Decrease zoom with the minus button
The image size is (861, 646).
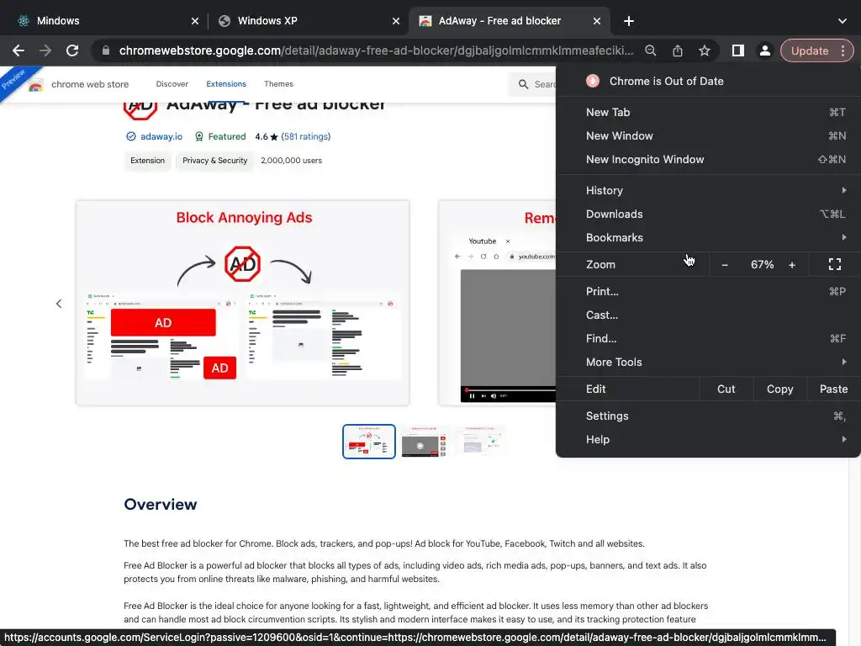pyautogui.click(x=725, y=265)
